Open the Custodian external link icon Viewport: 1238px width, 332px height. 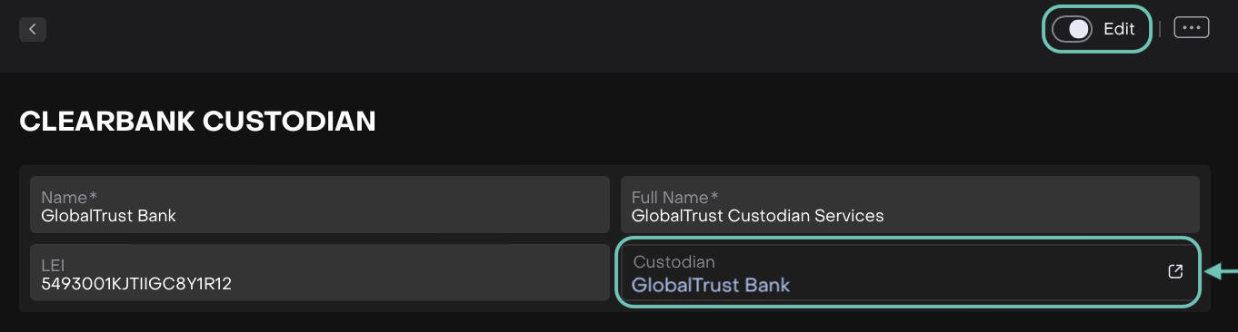1175,271
